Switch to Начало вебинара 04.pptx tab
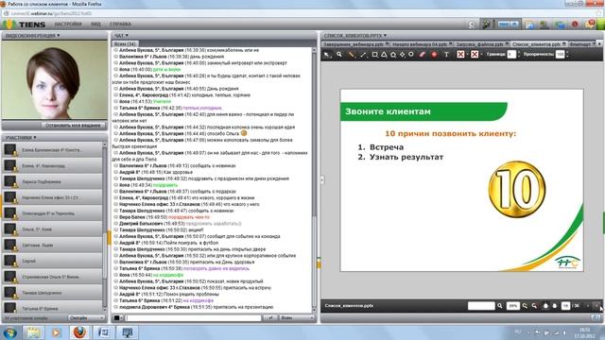The image size is (605, 340). tap(422, 44)
